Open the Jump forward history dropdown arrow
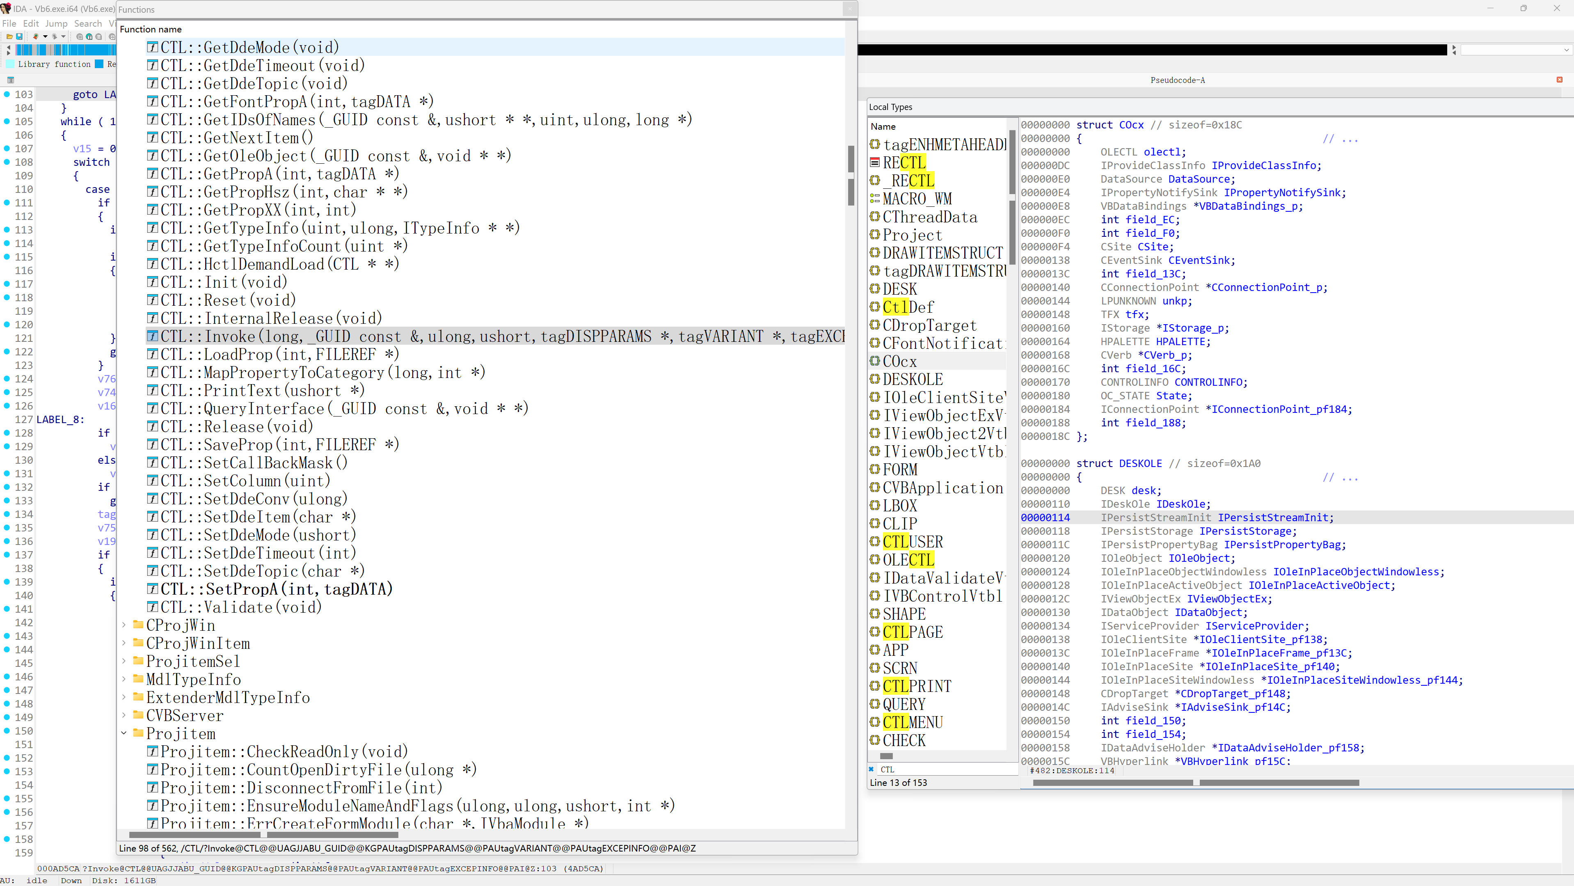 (63, 37)
